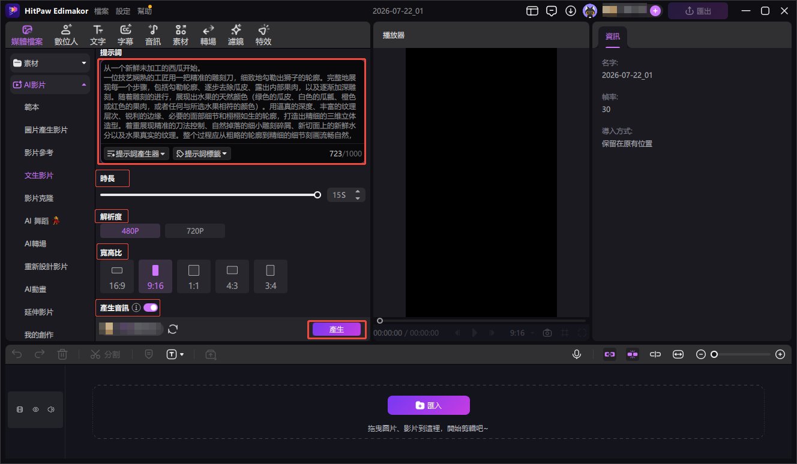Open the 檔案 menu
Screen dimensions: 797x464
pos(101,11)
